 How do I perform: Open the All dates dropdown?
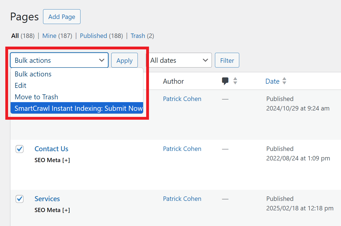tap(179, 60)
